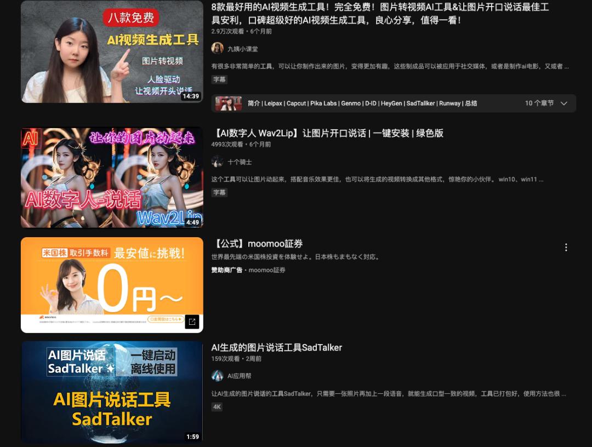Click the chapter preview thumbnail beside 简介
592x447 pixels.
pos(228,104)
